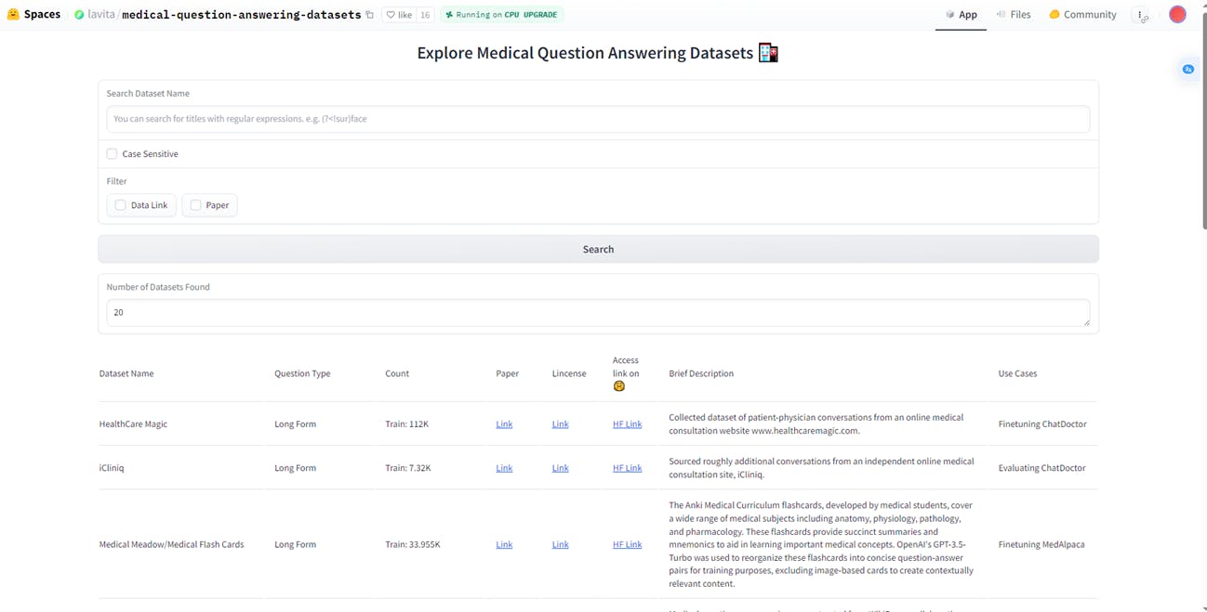This screenshot has height=612, width=1207.
Task: Focus the Search Dataset Name input field
Action: coord(598,119)
